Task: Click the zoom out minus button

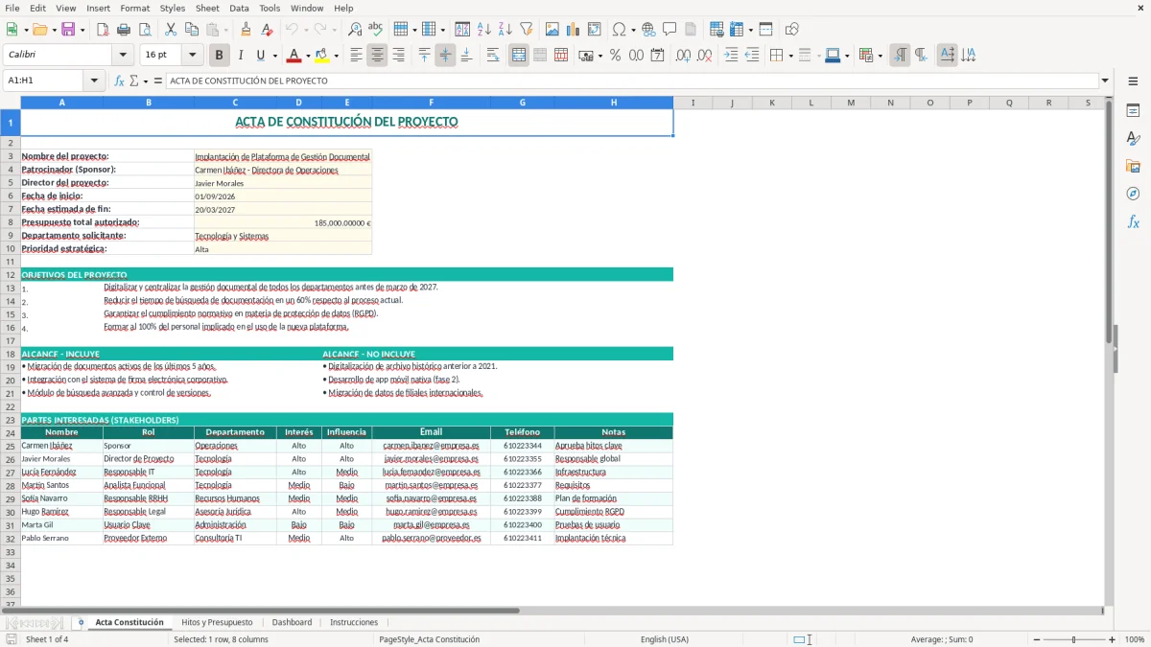Action: [x=1037, y=639]
